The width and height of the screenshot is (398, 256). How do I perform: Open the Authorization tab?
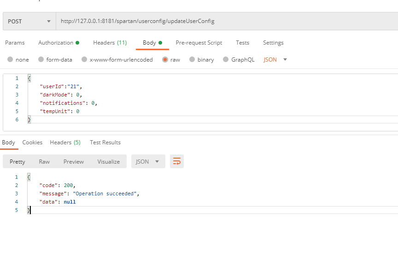click(x=59, y=43)
